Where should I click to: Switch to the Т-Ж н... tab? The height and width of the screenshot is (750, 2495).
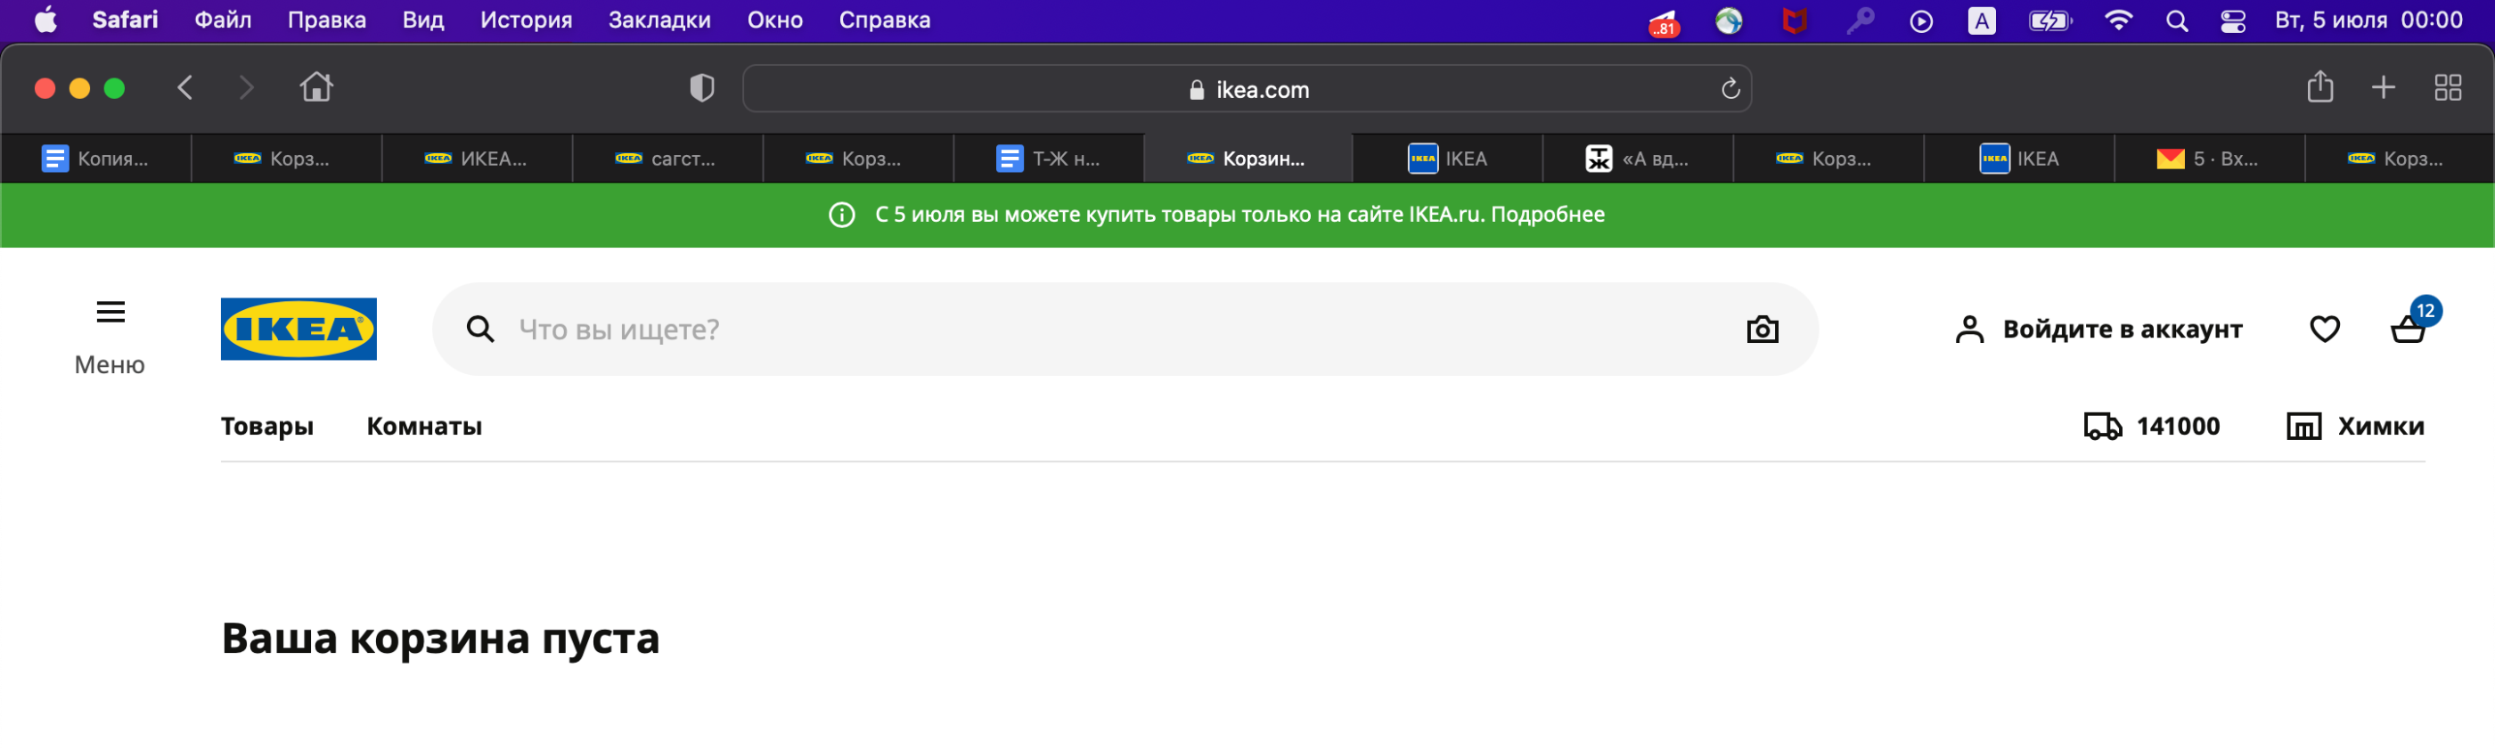click(1049, 159)
